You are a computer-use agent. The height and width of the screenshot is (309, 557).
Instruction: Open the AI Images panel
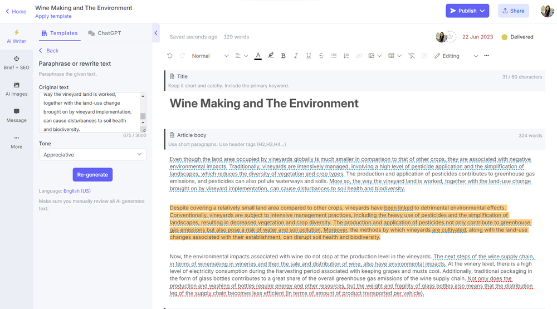(16, 89)
